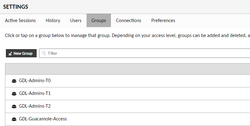
Task: Open the Connections tab
Action: [x=128, y=21]
